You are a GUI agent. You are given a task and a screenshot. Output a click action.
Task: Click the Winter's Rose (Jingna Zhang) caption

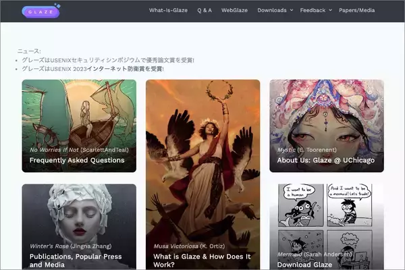(70, 246)
